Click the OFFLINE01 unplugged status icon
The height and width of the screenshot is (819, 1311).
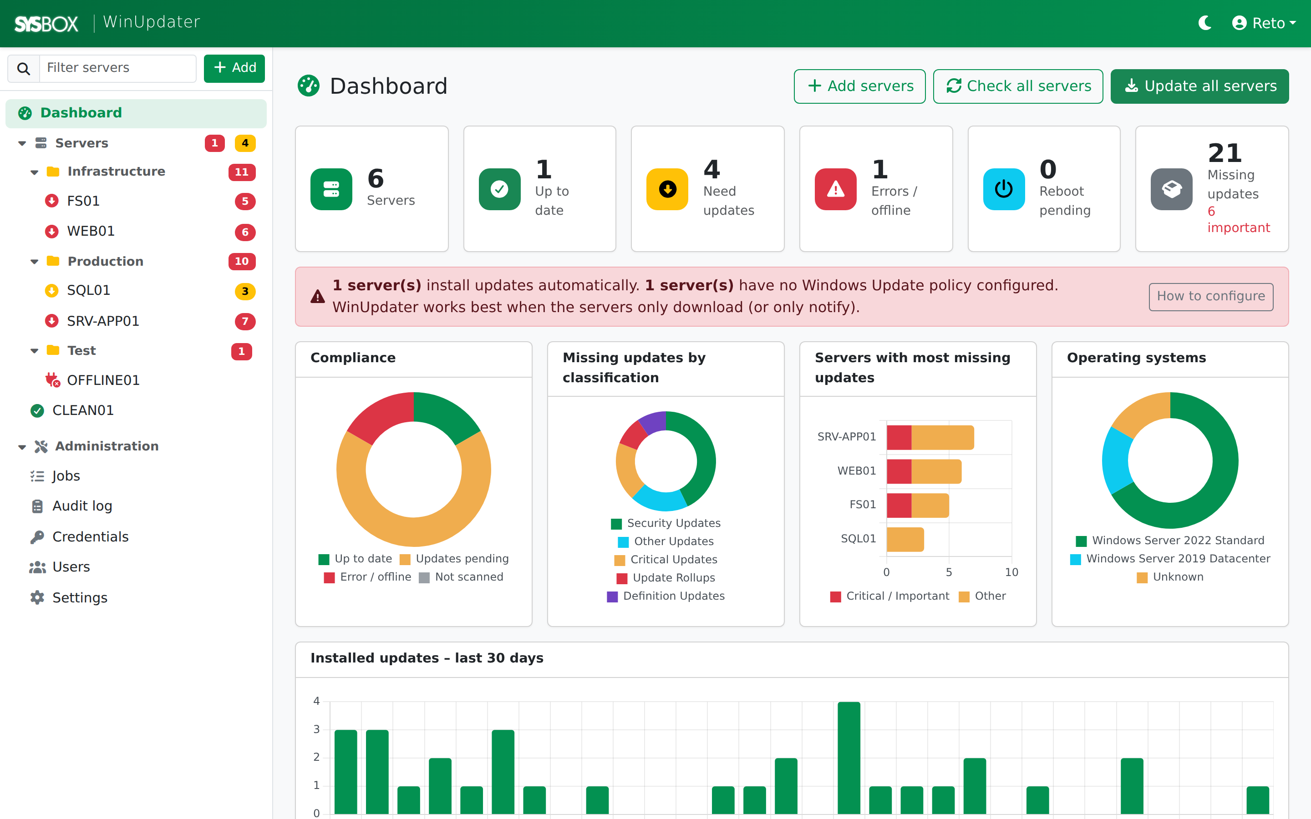(x=52, y=380)
